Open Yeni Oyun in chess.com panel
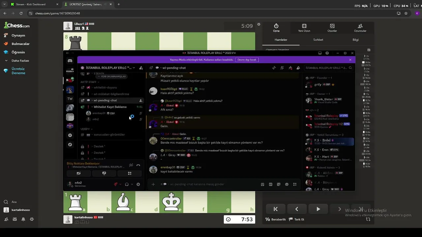422x237 pixels. tap(304, 28)
